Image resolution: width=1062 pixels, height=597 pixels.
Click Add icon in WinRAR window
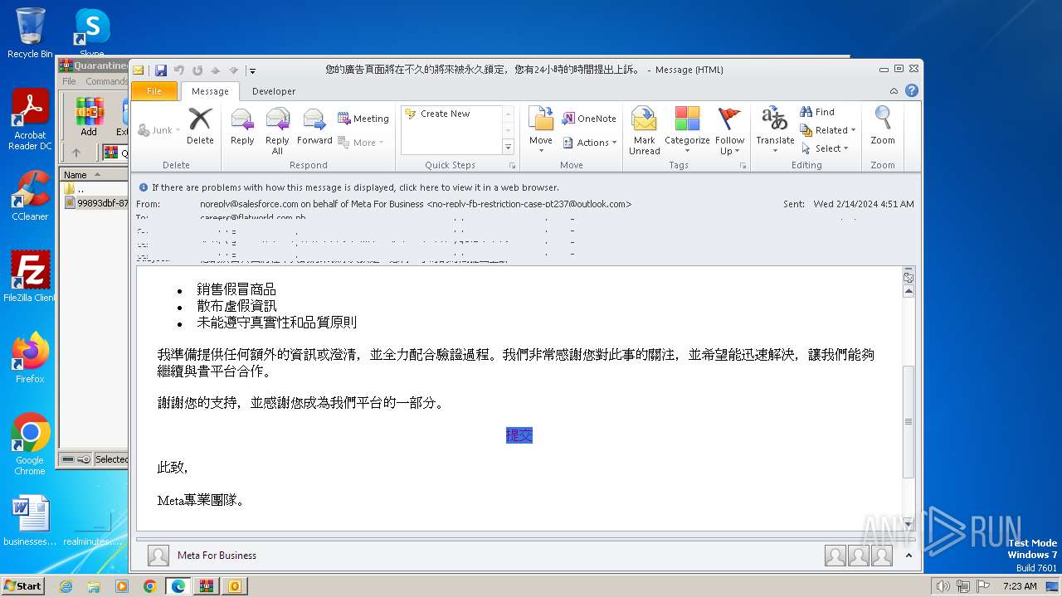(89, 117)
